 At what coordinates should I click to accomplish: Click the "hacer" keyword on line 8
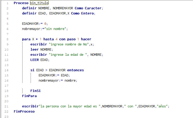click(x=86, y=39)
